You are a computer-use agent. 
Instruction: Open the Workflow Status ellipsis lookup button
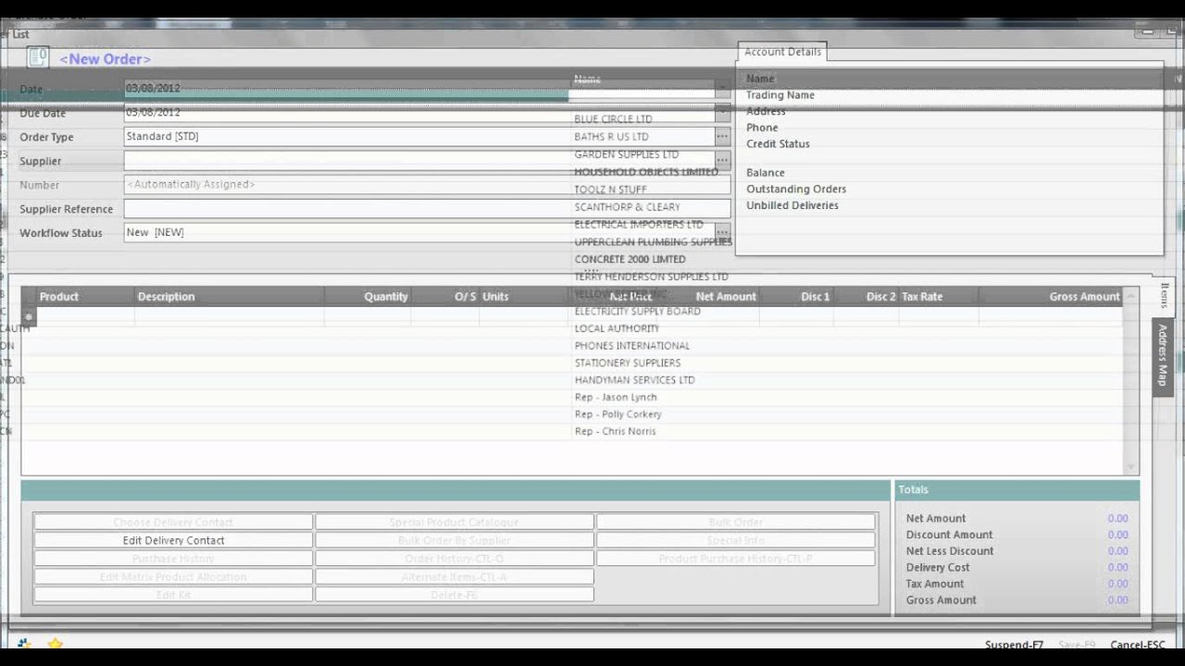[x=722, y=232]
